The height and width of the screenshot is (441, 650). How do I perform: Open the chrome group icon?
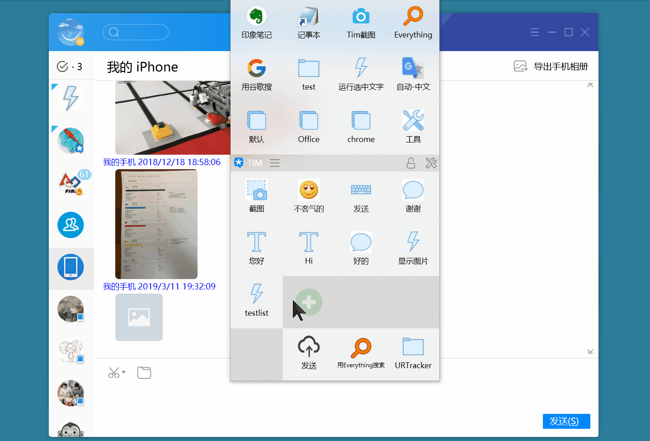click(361, 121)
